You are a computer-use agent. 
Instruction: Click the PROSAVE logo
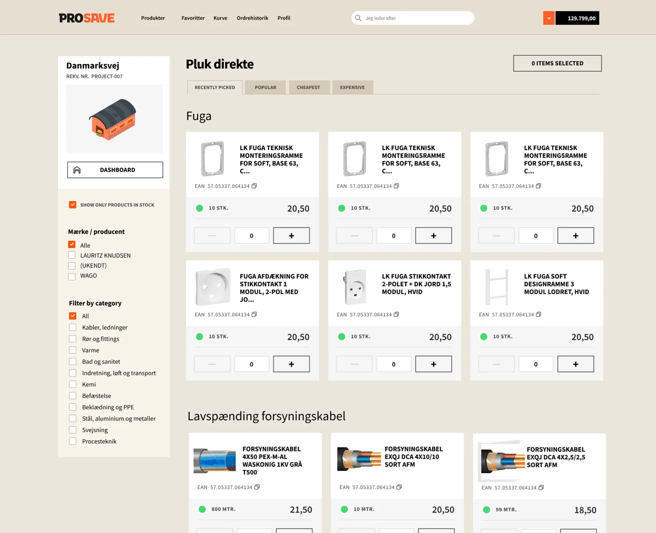[87, 18]
